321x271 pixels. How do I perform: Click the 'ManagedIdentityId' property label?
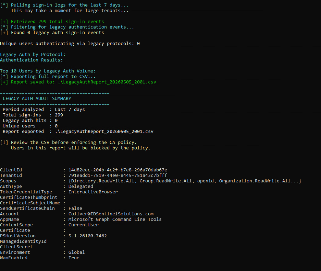pos(23,241)
